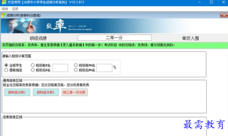The height and width of the screenshot is (136, 228).
Task: Minimize the main application window
Action: coord(199,2)
